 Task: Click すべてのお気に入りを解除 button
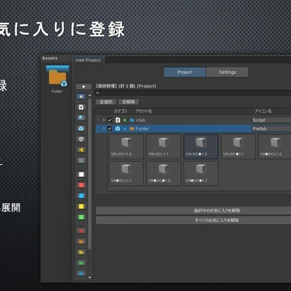[194, 220]
